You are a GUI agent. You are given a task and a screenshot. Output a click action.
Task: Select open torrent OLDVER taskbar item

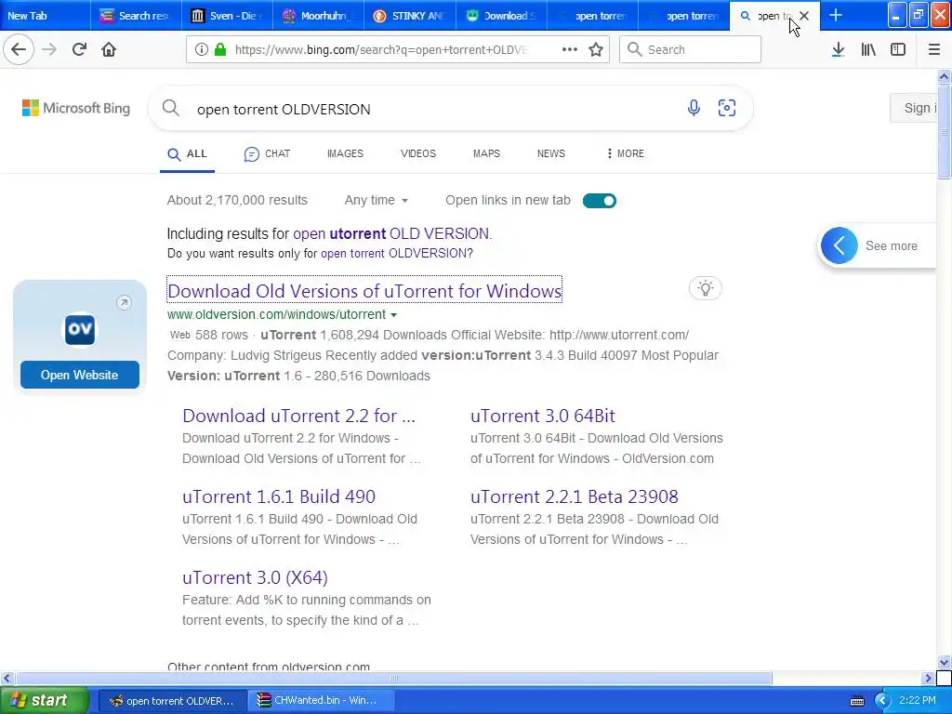[x=172, y=700]
